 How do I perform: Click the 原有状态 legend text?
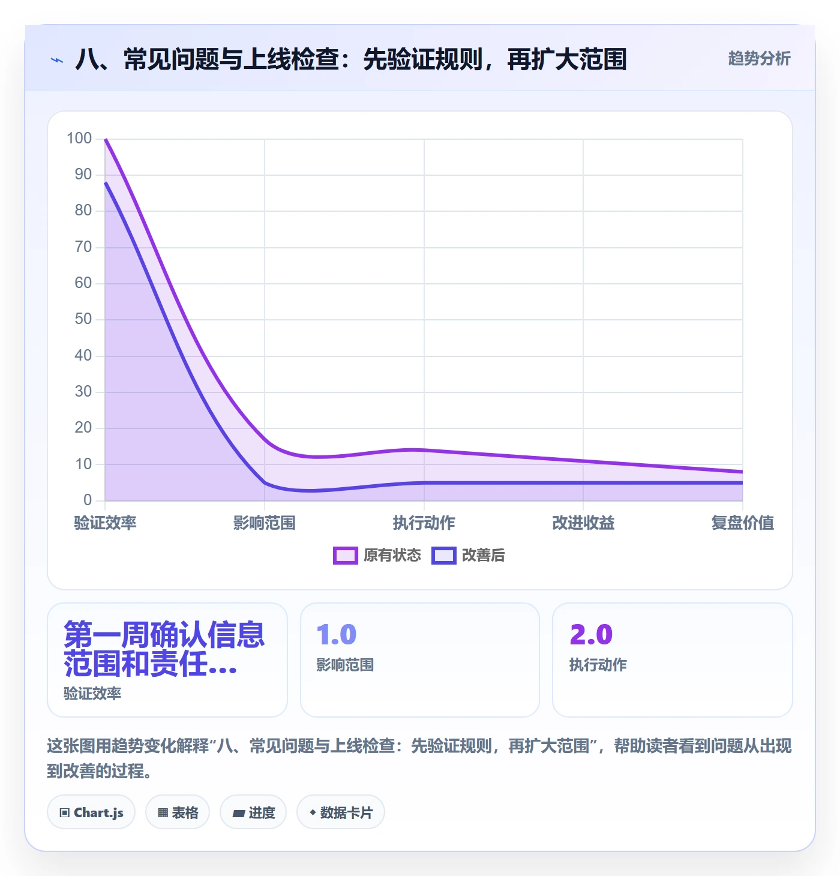click(x=392, y=556)
